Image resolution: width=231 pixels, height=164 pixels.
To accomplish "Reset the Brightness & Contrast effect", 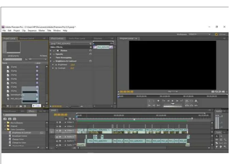I will [90, 61].
